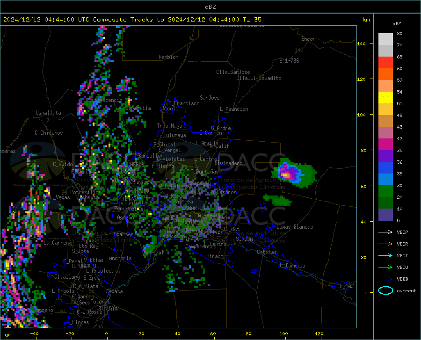Pick the light gray 70-80 dBZ swatch
Screen dimensions: 421x340
point(385,39)
